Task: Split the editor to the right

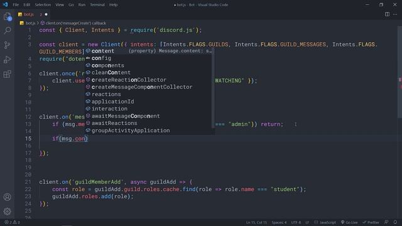Action: click(387, 14)
